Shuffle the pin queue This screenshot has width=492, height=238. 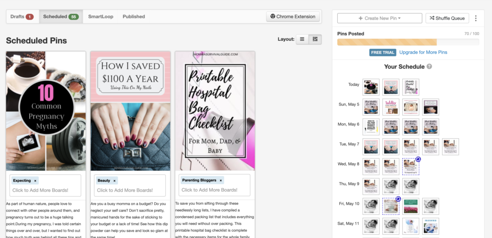447,18
